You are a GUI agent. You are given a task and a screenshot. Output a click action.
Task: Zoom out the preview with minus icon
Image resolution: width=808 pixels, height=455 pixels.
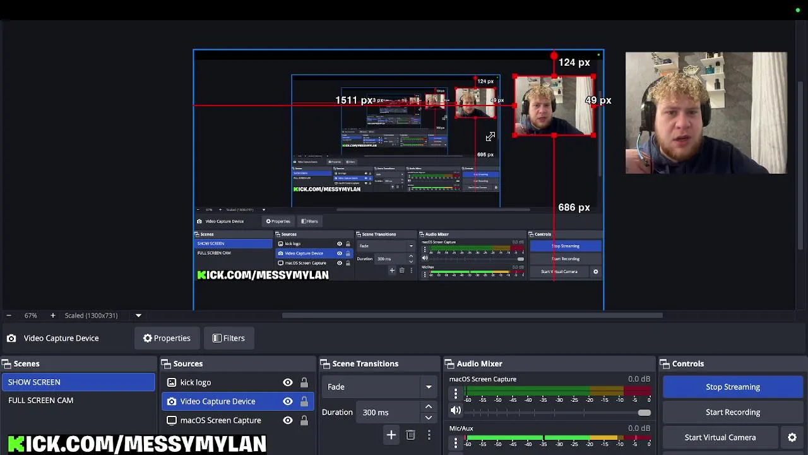point(8,315)
